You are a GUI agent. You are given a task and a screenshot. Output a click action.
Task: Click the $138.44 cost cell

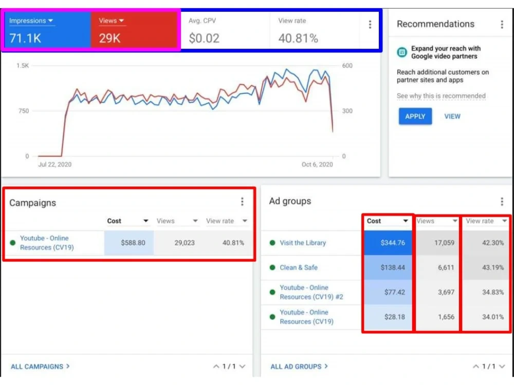coord(388,267)
